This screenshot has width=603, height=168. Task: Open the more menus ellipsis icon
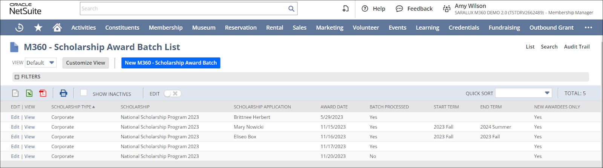pos(588,27)
